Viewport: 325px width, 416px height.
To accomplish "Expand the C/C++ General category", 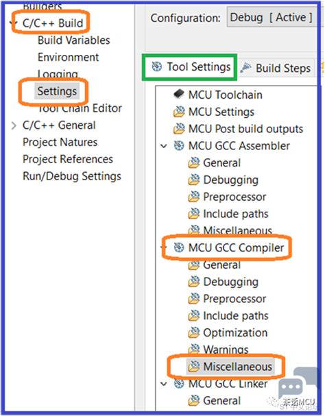I will pyautogui.click(x=14, y=125).
